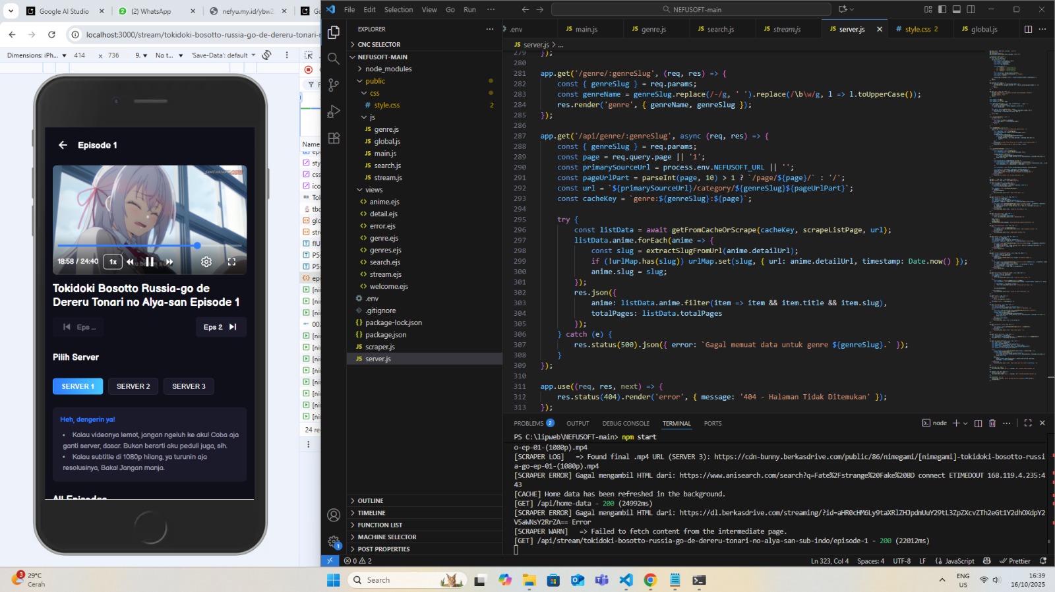Open VS Code Manage gear icon
The height and width of the screenshot is (592, 1055).
(x=334, y=542)
